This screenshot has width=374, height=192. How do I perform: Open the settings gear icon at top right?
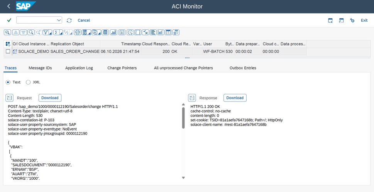(x=352, y=20)
